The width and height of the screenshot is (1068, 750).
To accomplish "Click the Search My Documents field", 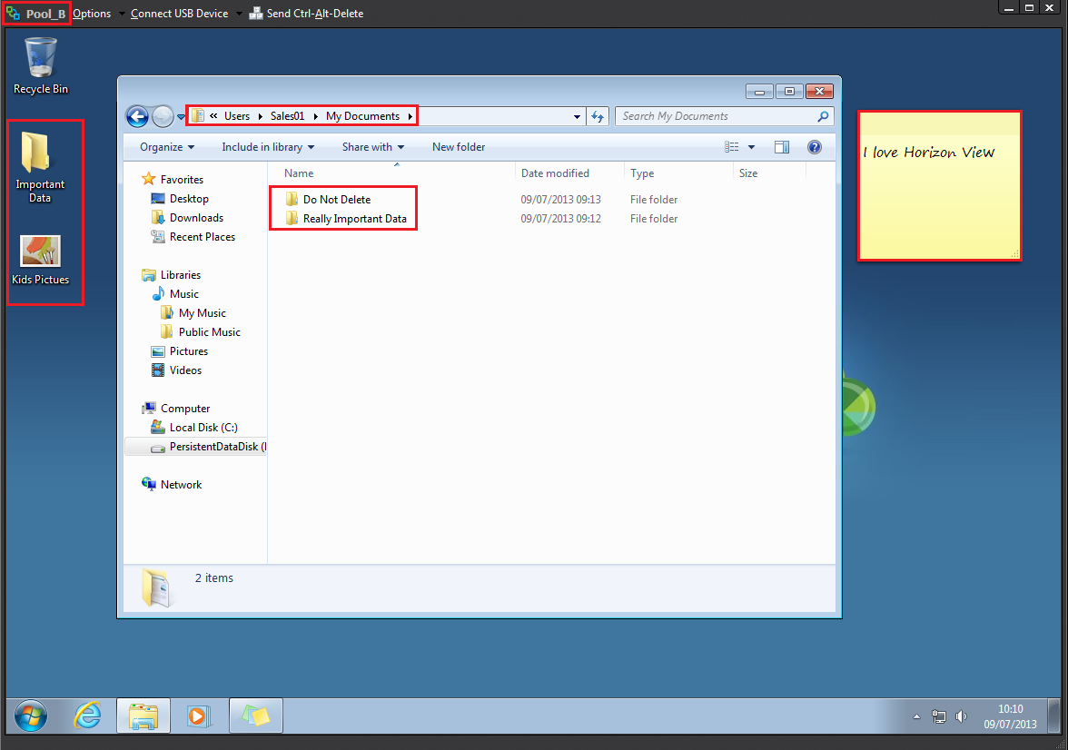I will click(717, 116).
